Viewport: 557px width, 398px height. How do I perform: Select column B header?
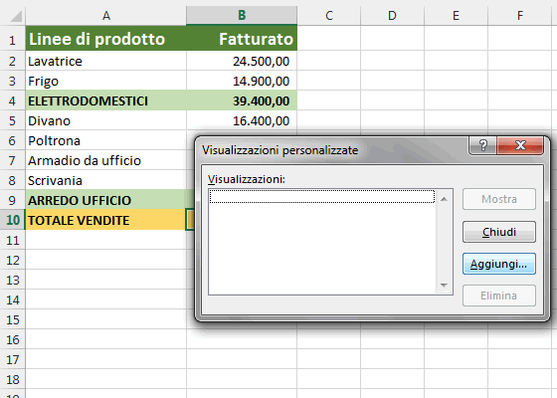[242, 15]
